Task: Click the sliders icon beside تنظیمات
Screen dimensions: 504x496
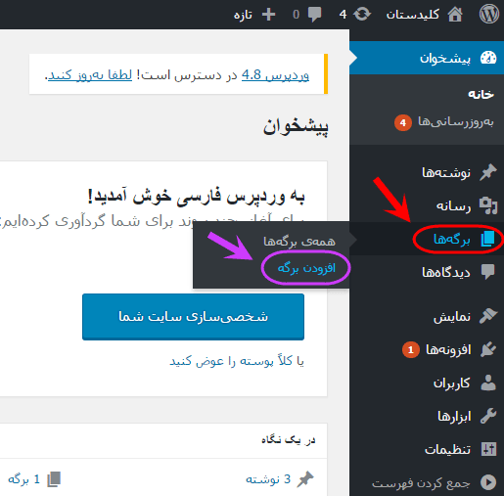Action: click(488, 449)
